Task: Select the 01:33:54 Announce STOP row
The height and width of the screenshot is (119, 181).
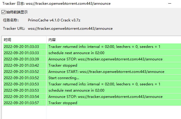Action: tap(92, 96)
